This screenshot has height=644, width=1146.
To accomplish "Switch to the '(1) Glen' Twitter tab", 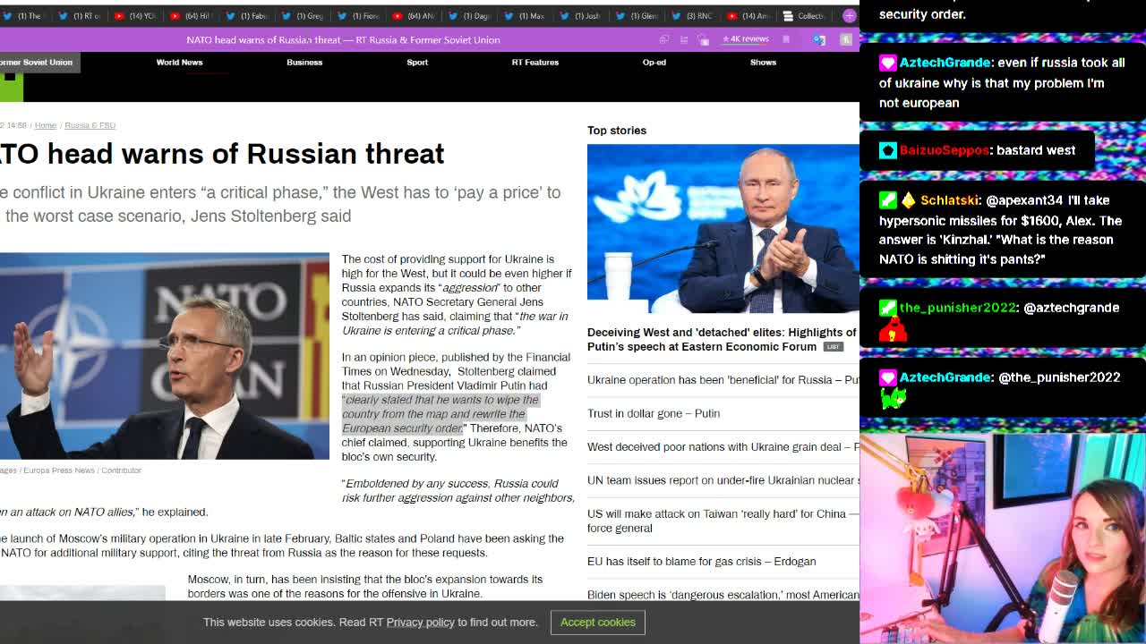I will coord(635,15).
